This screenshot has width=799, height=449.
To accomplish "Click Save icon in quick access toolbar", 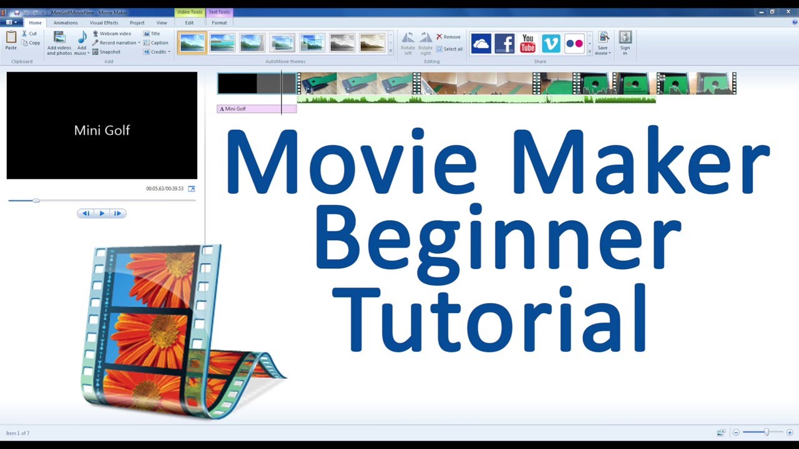I will tap(16, 12).
